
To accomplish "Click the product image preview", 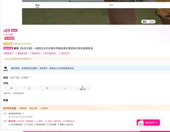I will [x=96, y=16].
